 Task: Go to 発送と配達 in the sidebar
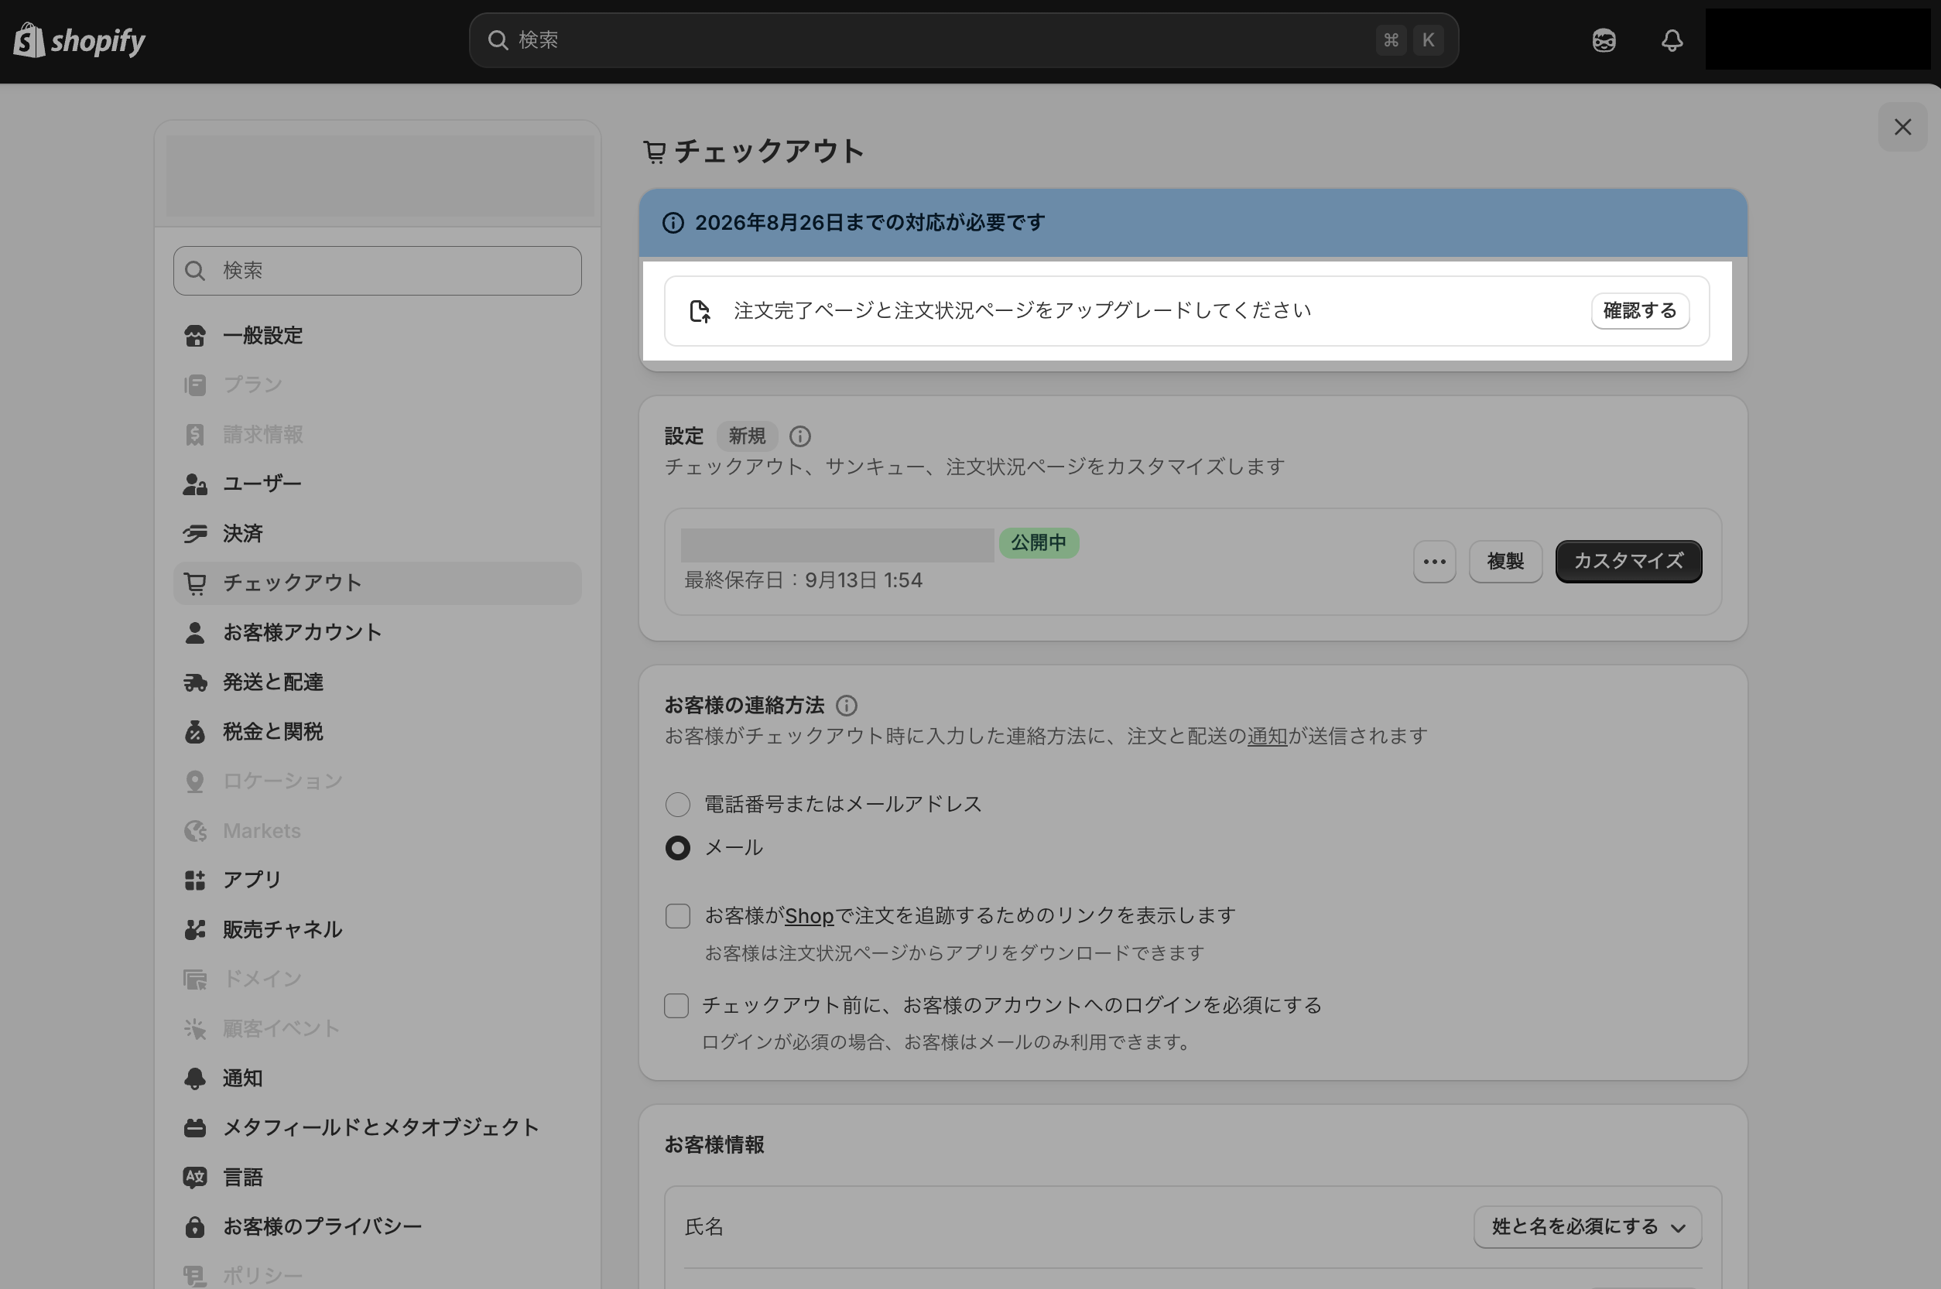272,682
